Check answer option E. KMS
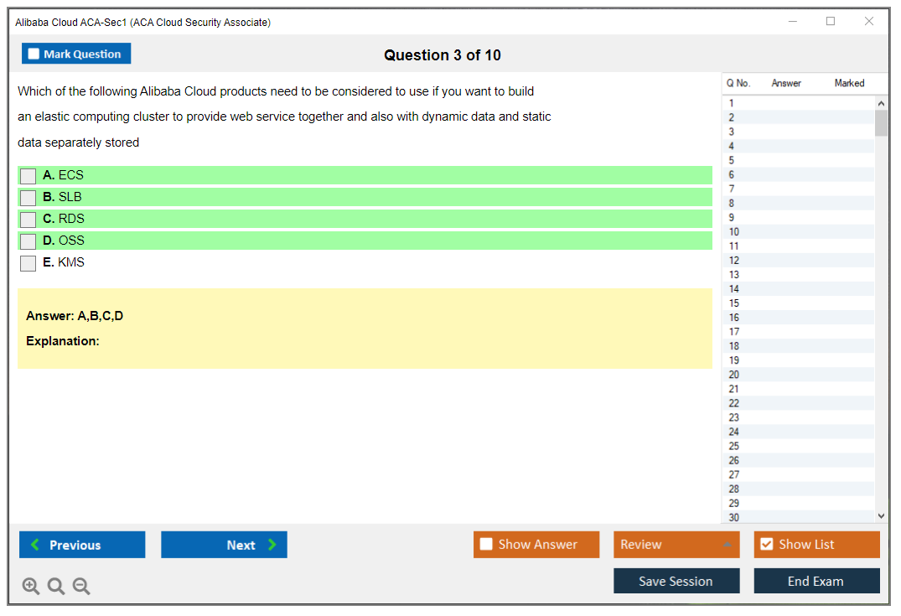The image size is (901, 616). coord(28,263)
